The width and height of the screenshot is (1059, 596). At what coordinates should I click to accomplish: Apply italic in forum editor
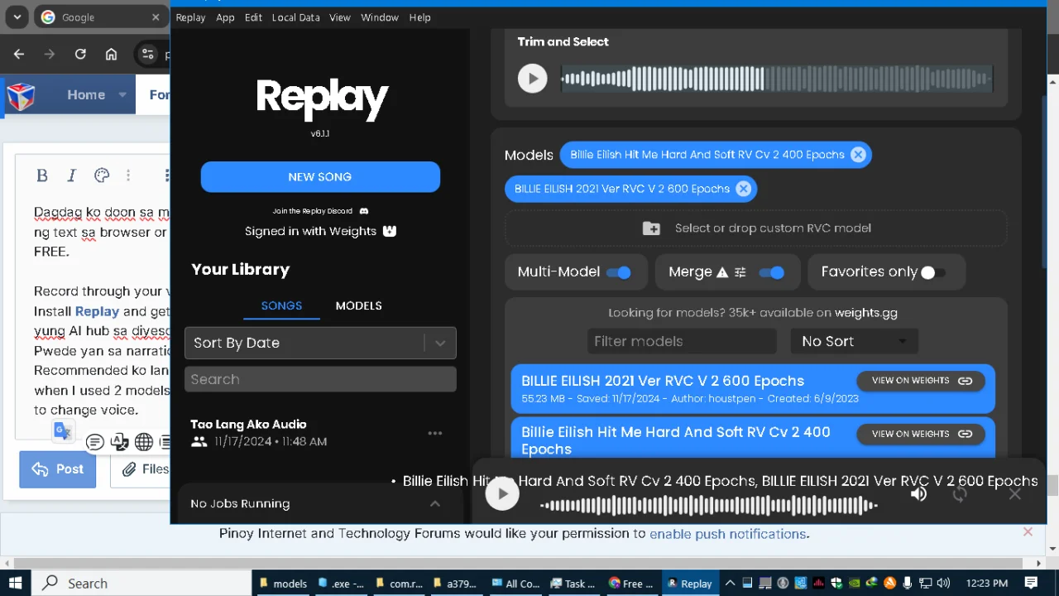[72, 175]
